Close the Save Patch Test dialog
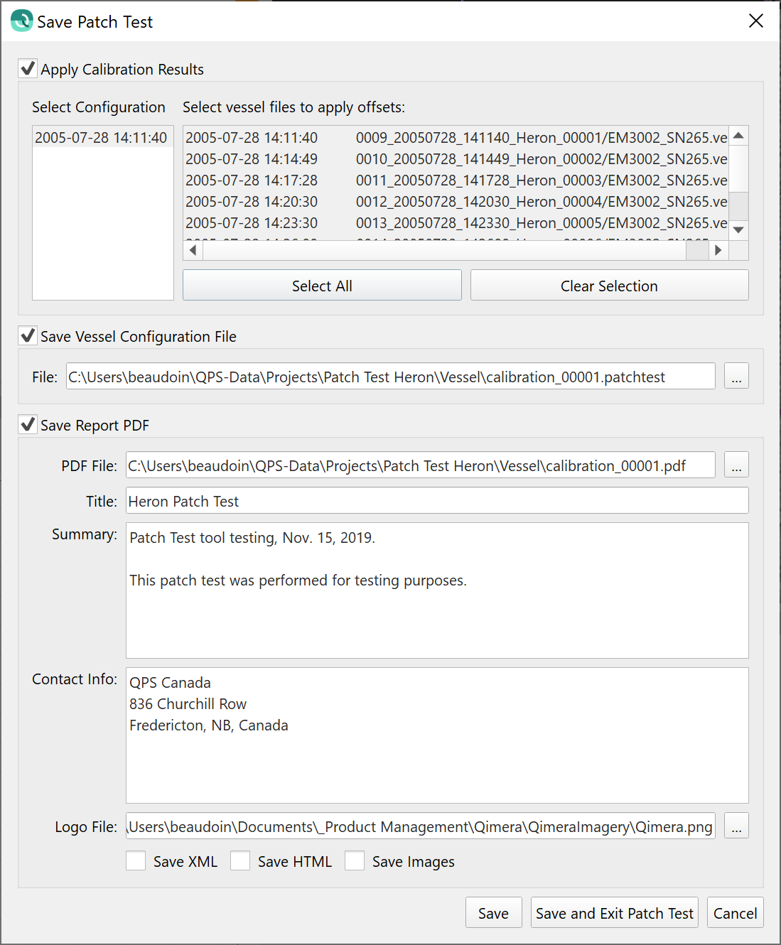The height and width of the screenshot is (945, 781). pos(756,21)
